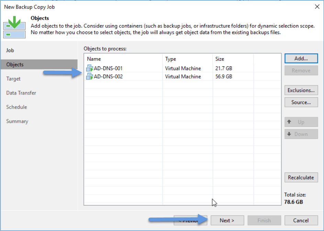Image resolution: width=324 pixels, height=231 pixels.
Task: Click the backup copy job wizard icon
Action: coord(14,27)
